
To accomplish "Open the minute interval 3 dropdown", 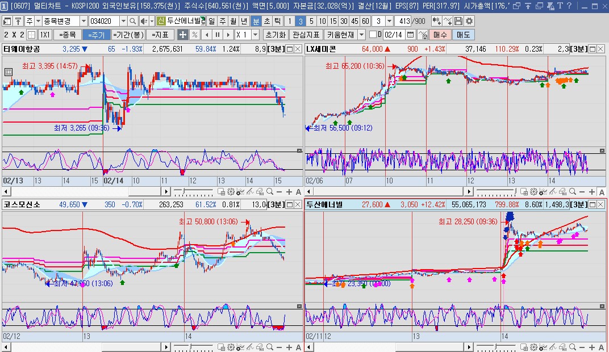I will click(x=389, y=21).
